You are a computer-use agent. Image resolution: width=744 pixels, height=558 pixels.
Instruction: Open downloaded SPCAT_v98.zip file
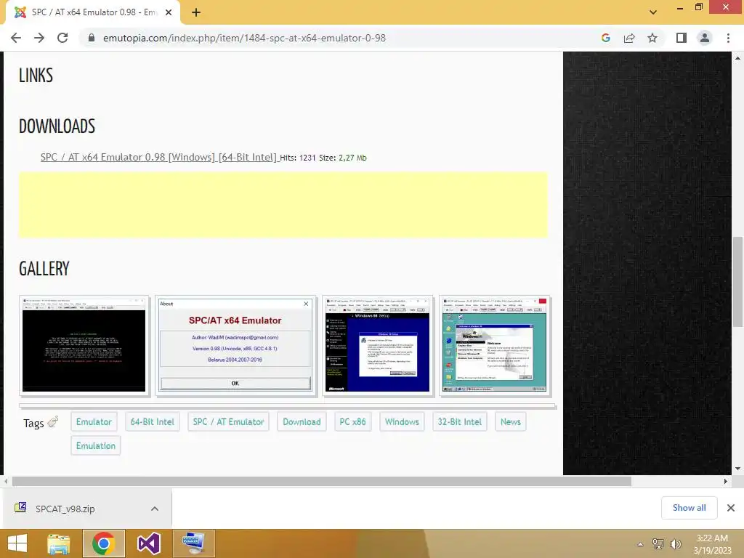pos(65,509)
